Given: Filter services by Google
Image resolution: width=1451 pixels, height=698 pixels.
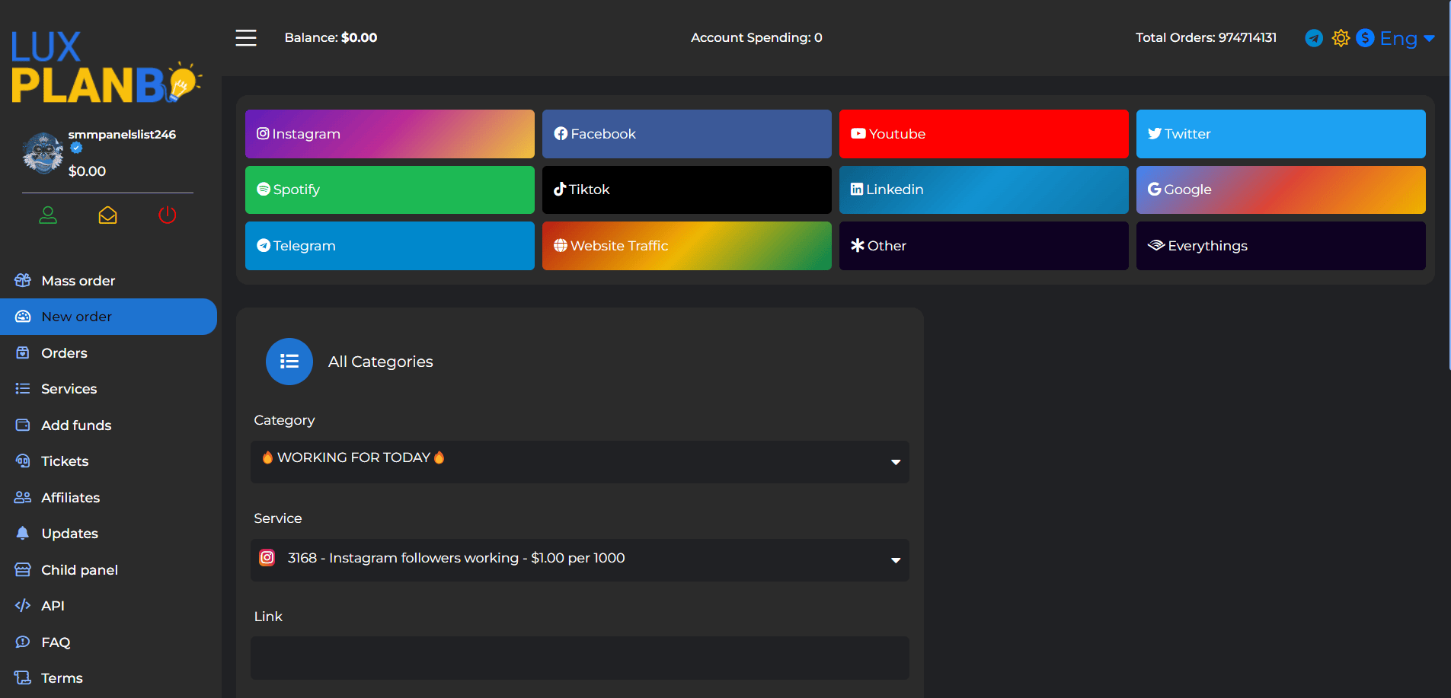Looking at the screenshot, I should 1281,190.
